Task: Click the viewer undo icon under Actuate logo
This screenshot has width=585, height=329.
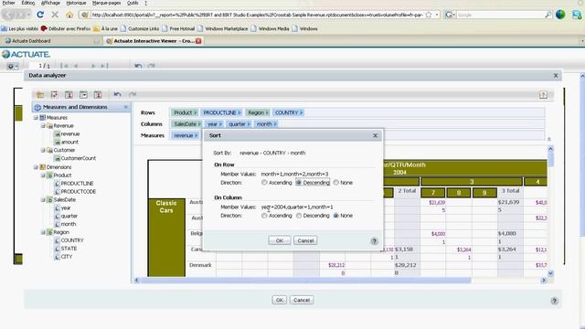Action: tap(138, 66)
